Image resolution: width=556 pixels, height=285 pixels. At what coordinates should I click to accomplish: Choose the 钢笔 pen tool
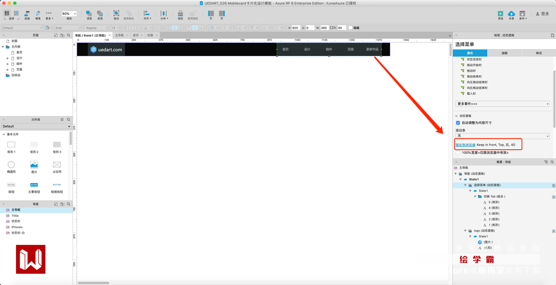coord(38,15)
